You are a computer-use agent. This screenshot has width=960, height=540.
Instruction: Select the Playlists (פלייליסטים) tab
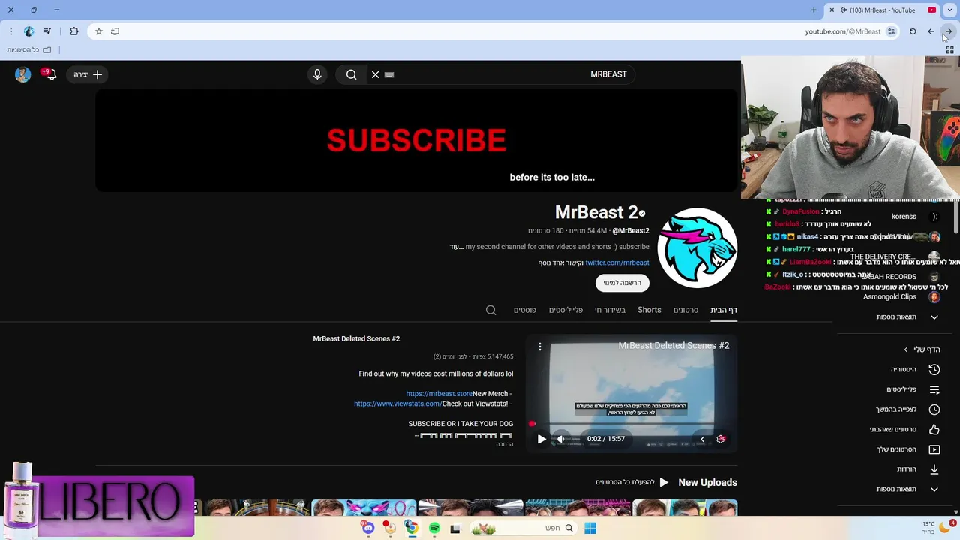(565, 310)
